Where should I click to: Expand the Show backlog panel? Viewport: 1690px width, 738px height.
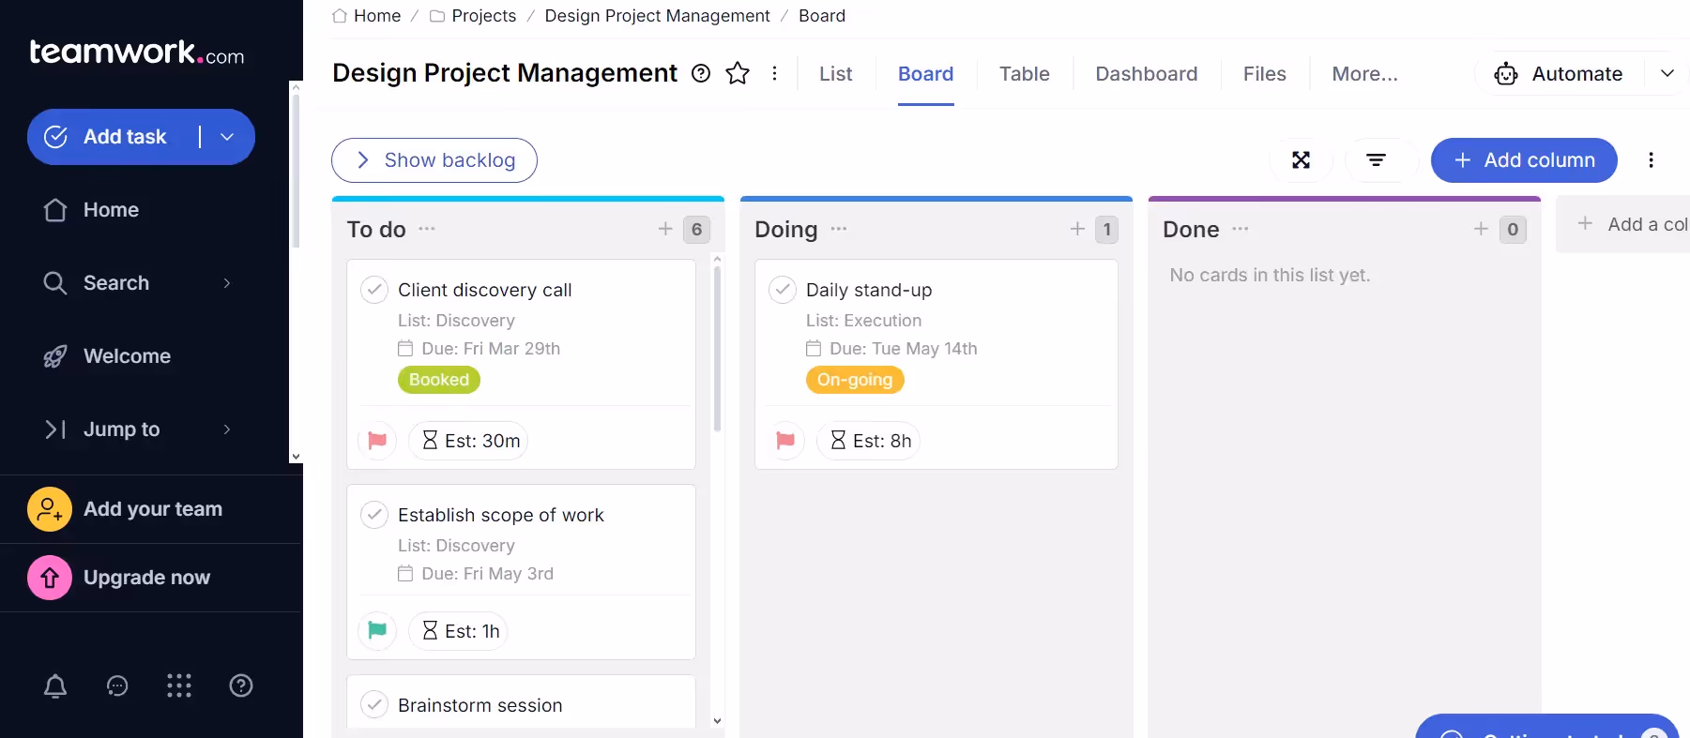coord(434,160)
